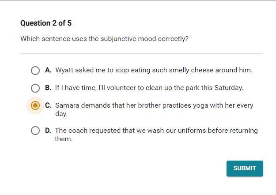This screenshot has height=195, width=276.
Task: Click the bold letter label 'D.'
Action: pyautogui.click(x=48, y=131)
